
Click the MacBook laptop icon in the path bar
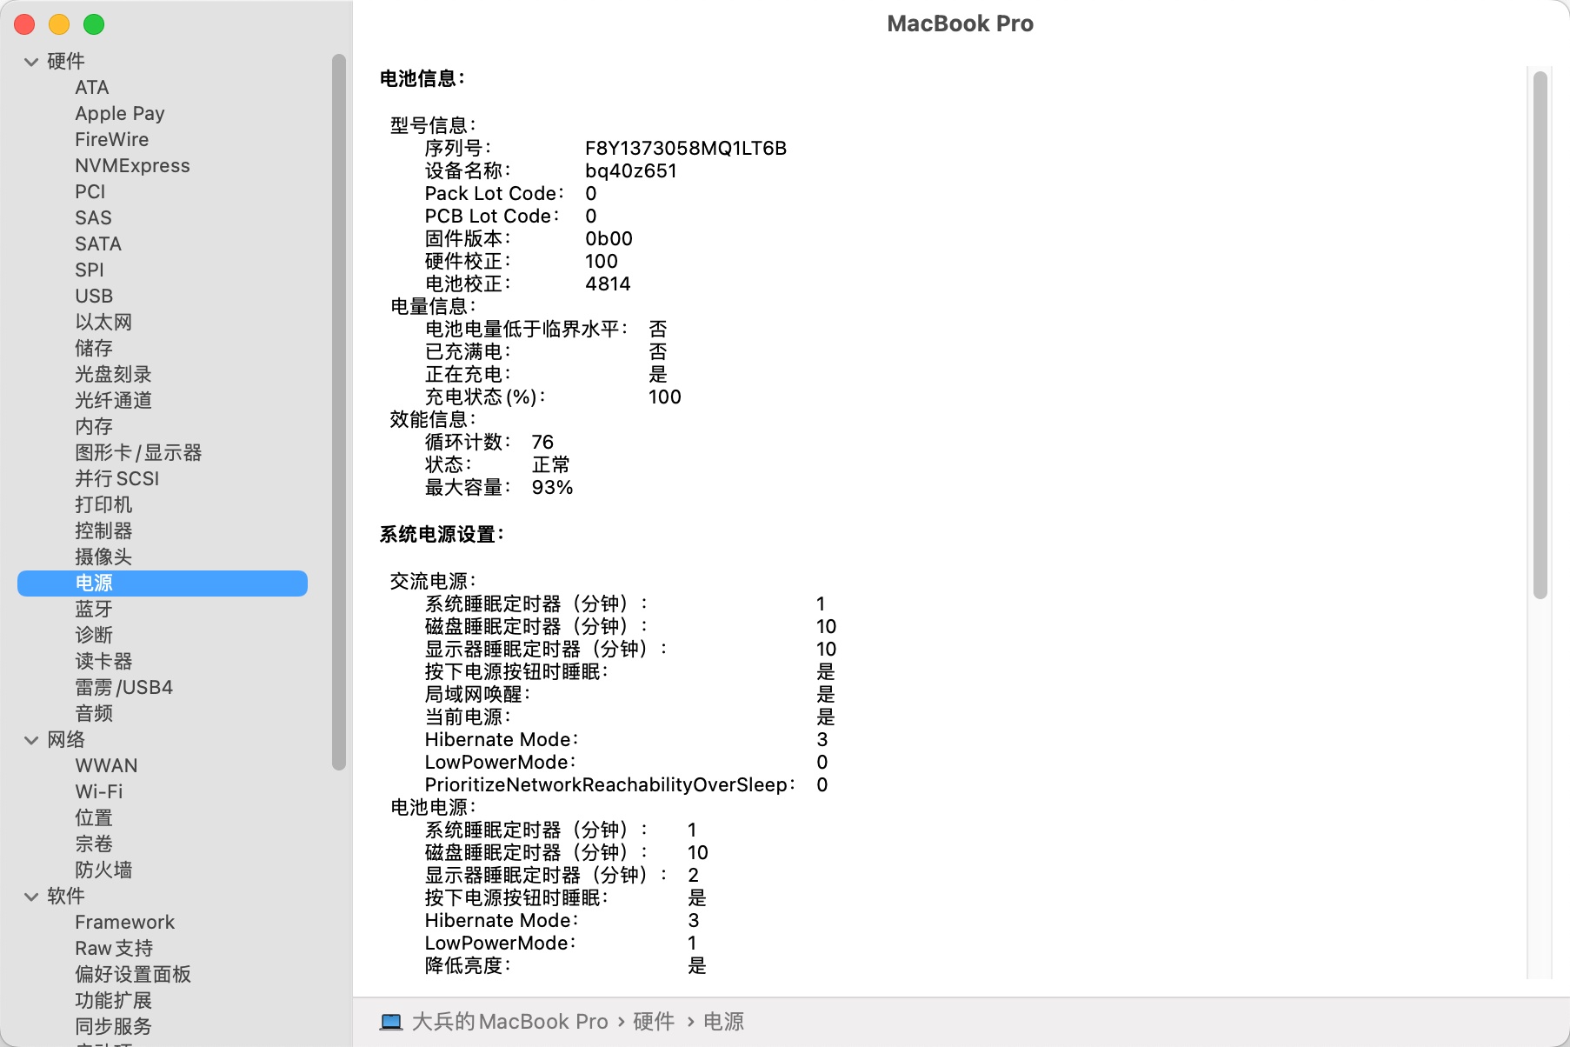(391, 1022)
